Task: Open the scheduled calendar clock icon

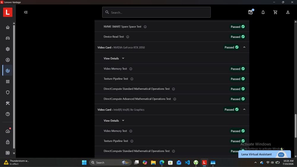Action: pos(251,12)
